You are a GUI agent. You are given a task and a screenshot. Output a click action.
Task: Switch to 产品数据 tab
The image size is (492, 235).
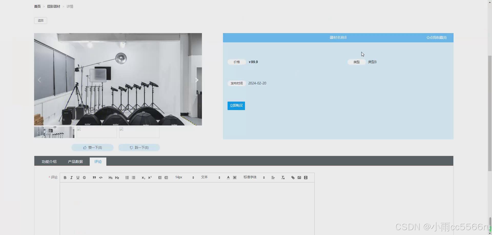click(x=75, y=162)
